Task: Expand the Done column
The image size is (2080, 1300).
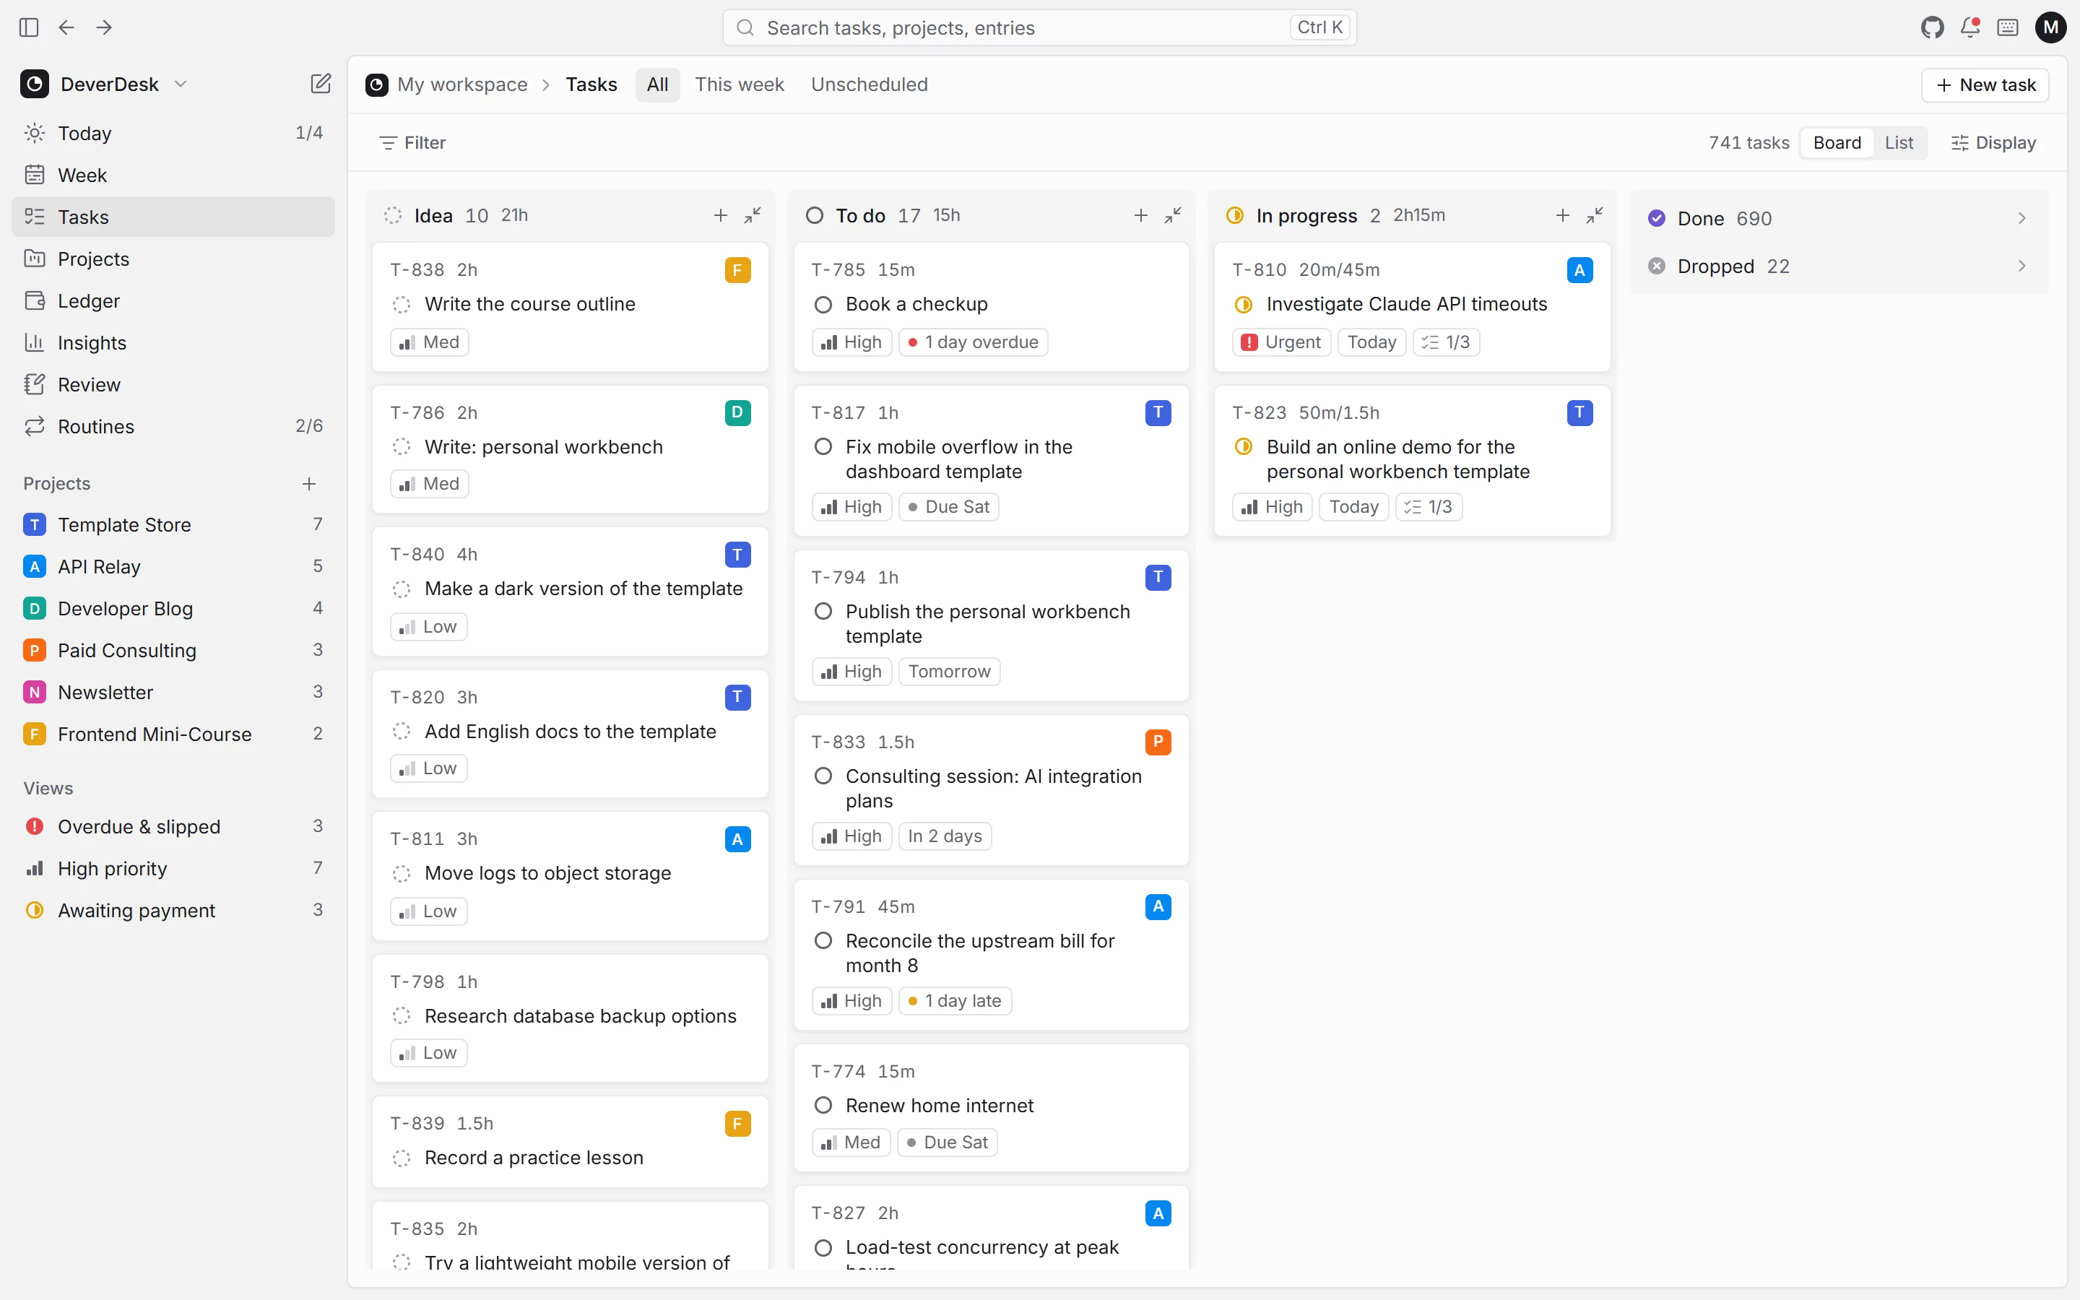Action: tap(1839, 218)
